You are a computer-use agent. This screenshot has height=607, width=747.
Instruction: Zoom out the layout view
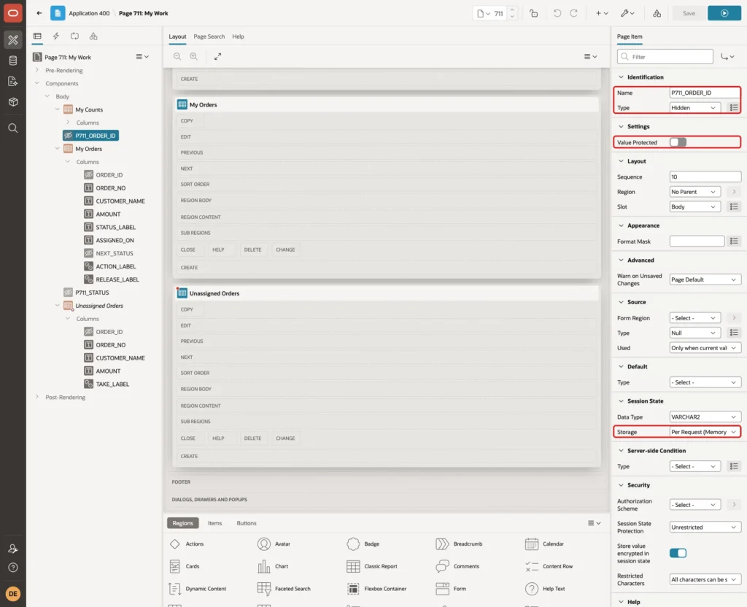177,56
